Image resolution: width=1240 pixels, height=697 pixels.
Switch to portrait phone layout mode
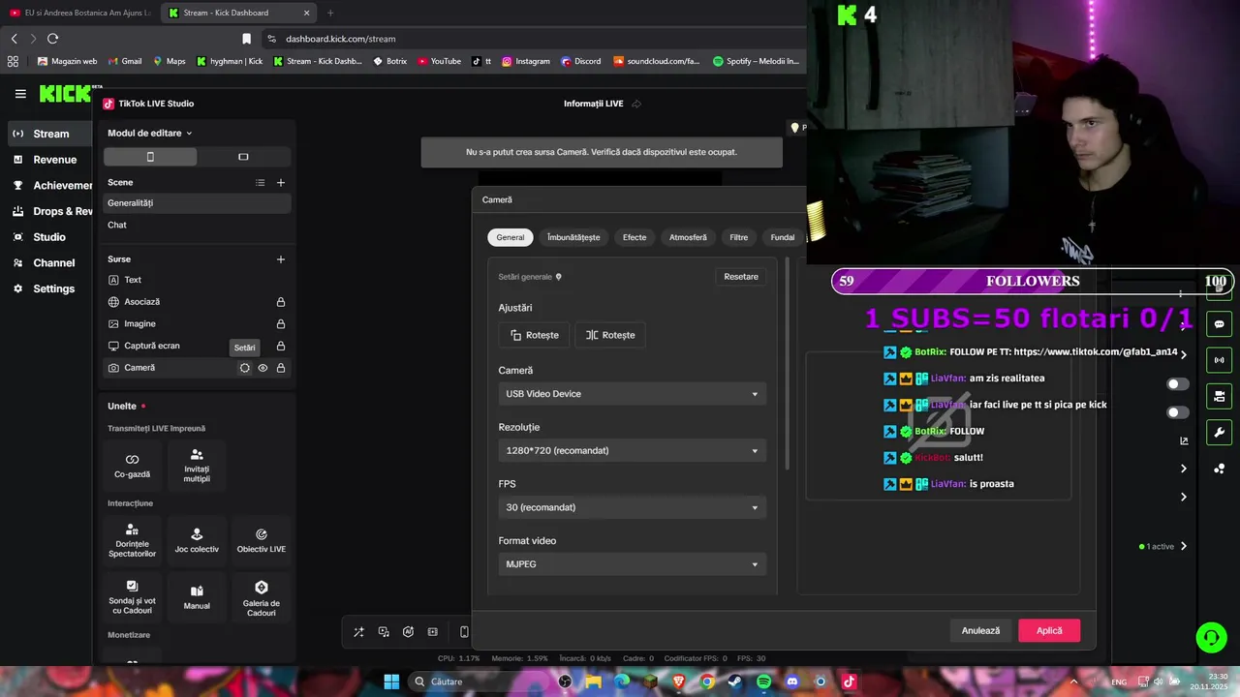tap(150, 157)
